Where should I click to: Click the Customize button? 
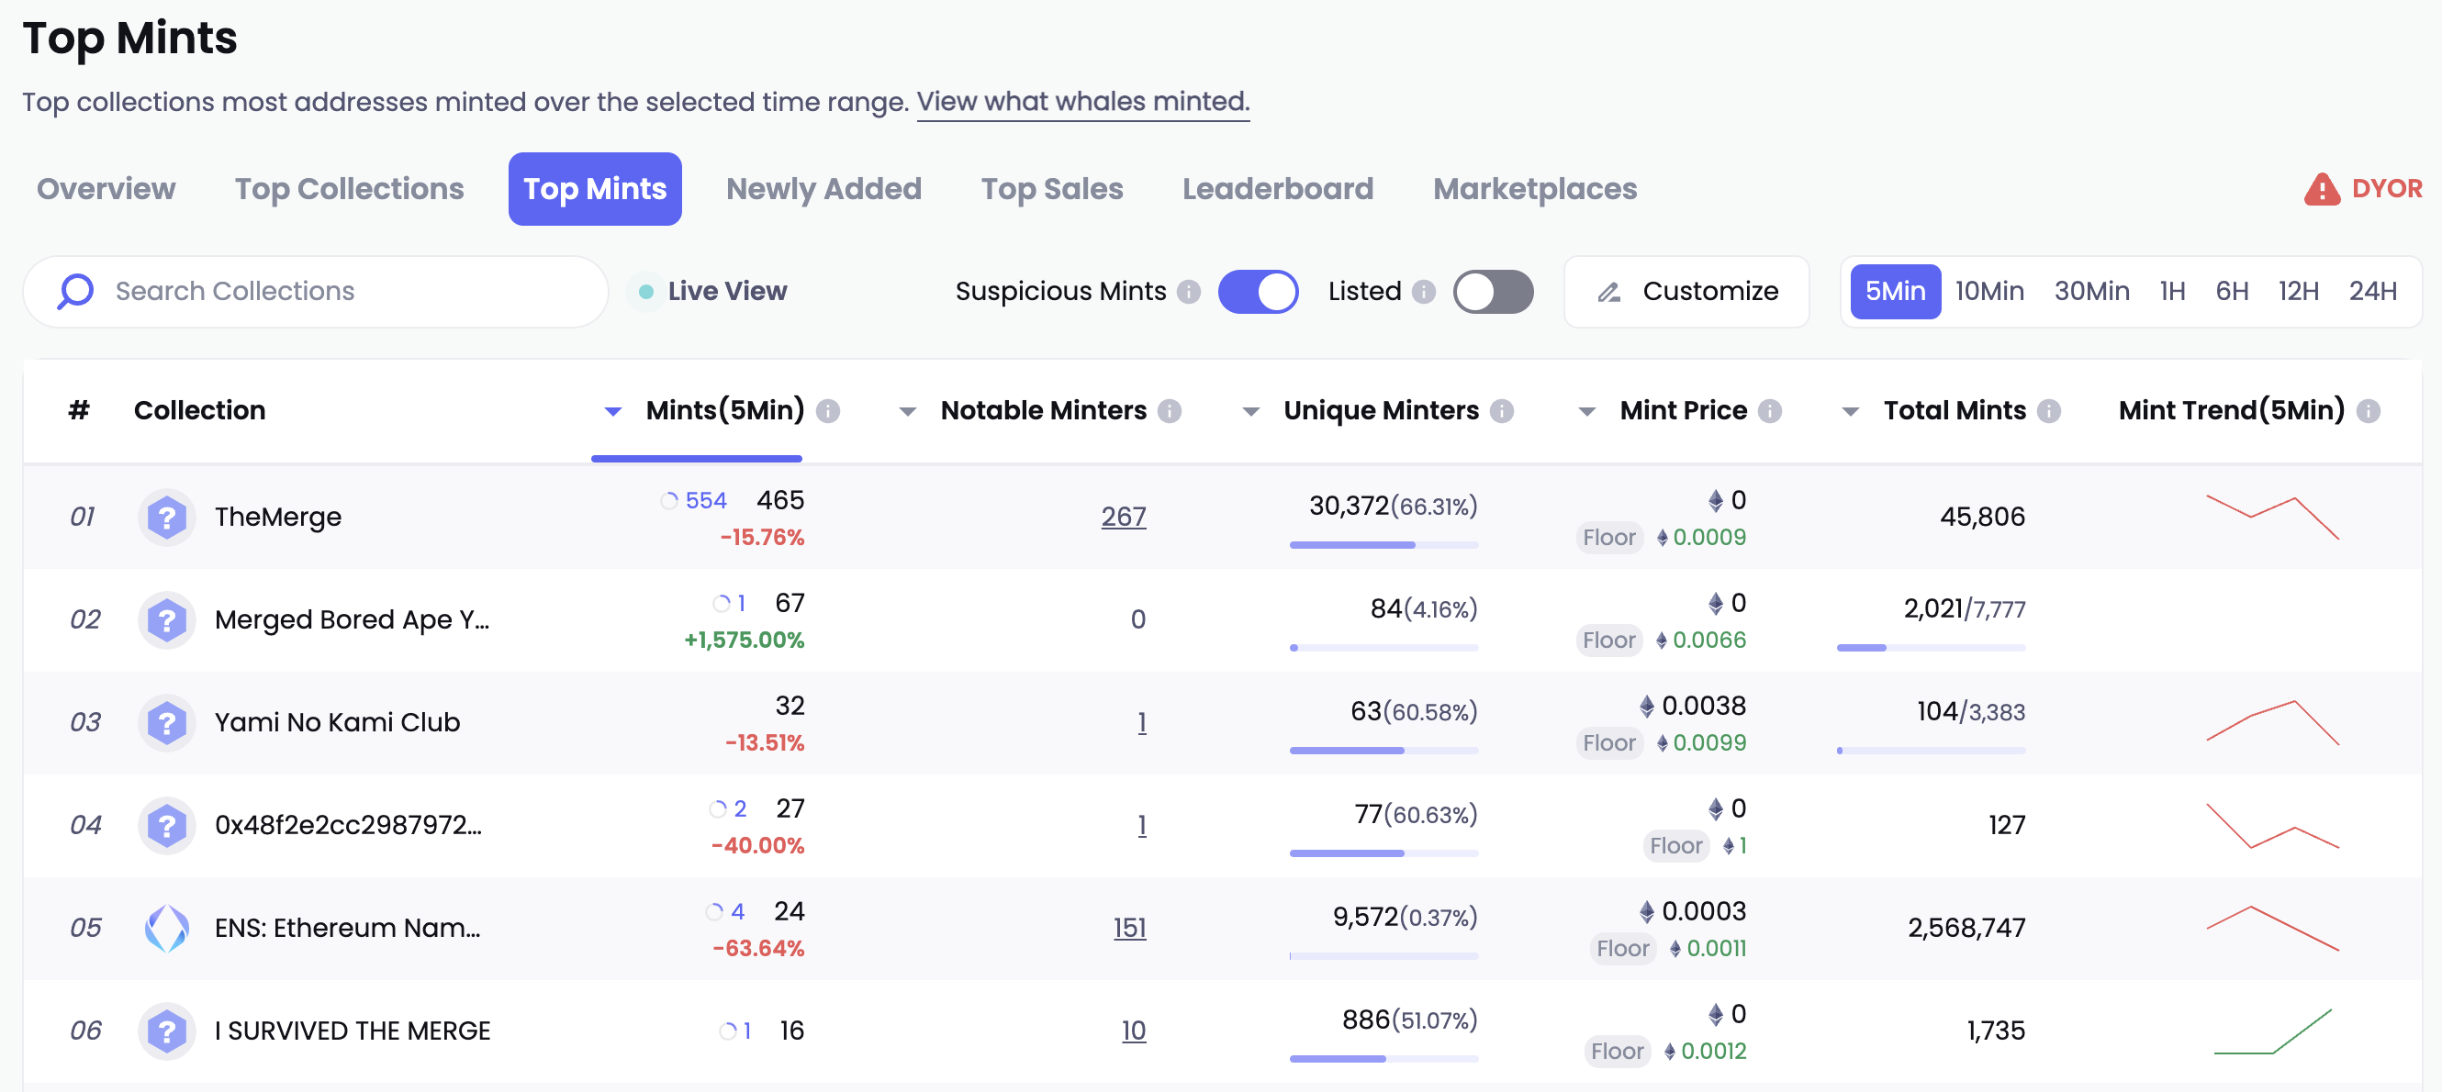[1686, 292]
